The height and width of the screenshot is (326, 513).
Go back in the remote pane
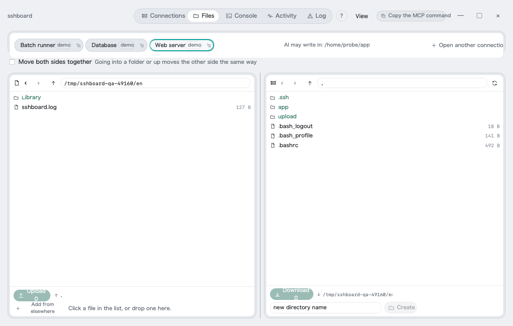tap(282, 83)
